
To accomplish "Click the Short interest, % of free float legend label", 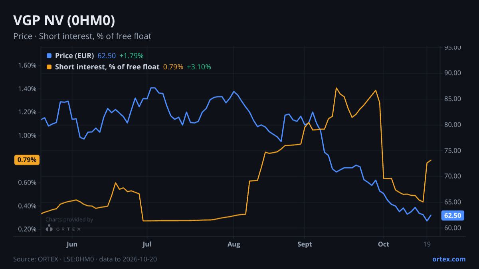I will pos(107,67).
